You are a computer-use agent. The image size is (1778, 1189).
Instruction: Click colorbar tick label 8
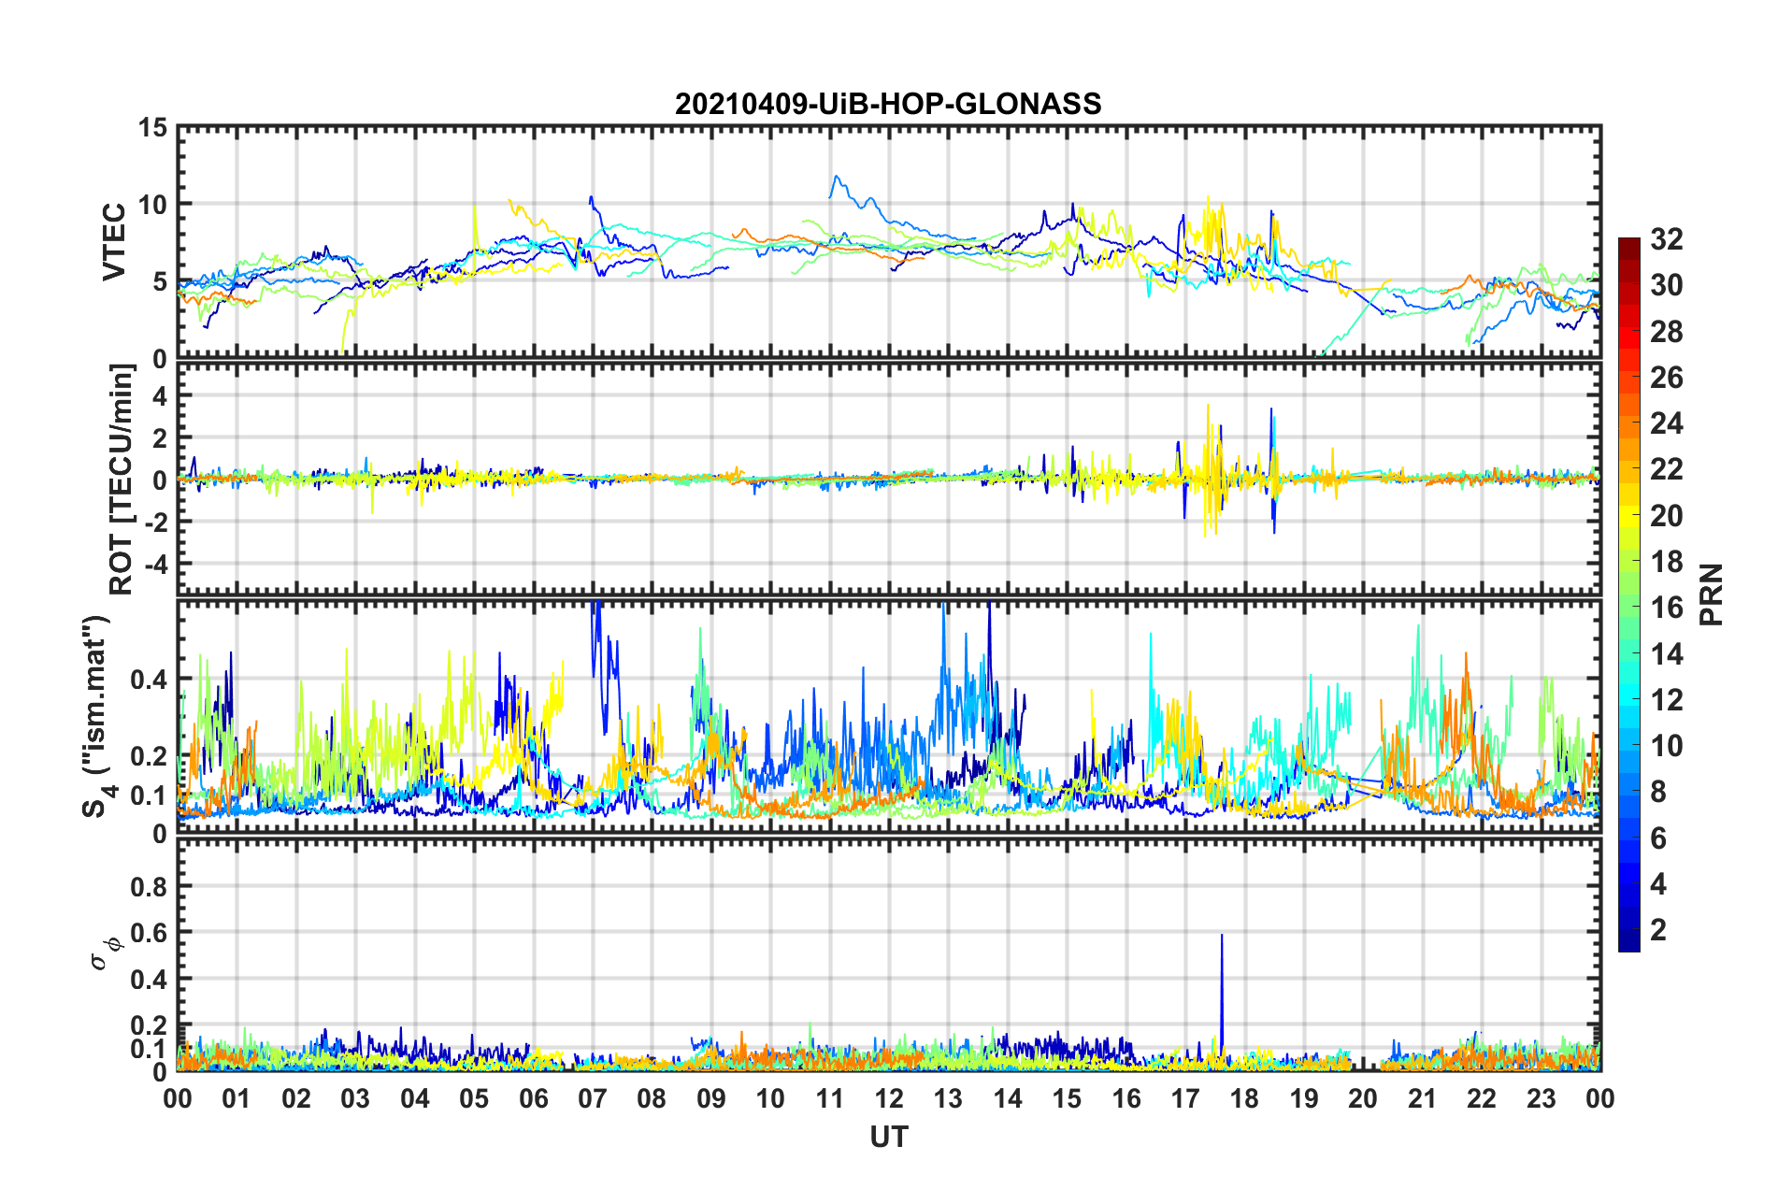tap(1657, 792)
